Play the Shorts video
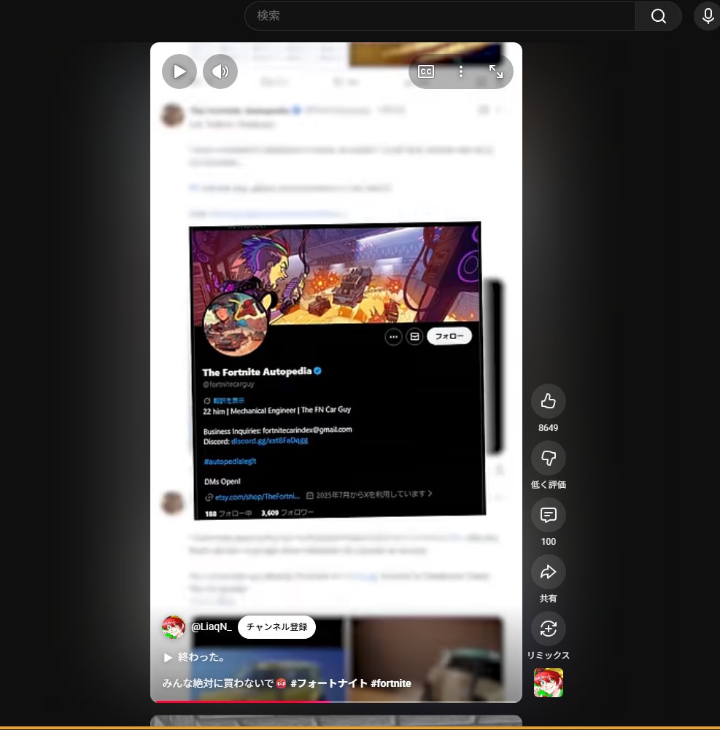720x730 pixels. point(179,71)
